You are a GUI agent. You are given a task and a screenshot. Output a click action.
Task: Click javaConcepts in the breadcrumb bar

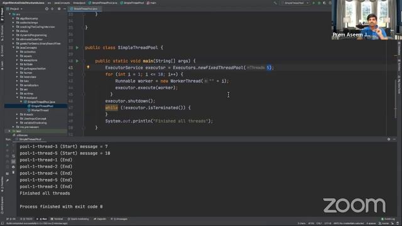[62, 3]
